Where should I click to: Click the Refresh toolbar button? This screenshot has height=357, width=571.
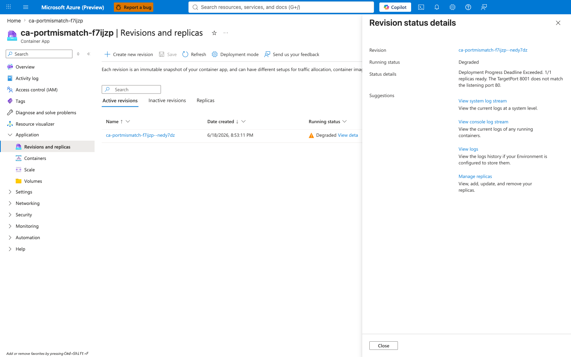pos(194,54)
